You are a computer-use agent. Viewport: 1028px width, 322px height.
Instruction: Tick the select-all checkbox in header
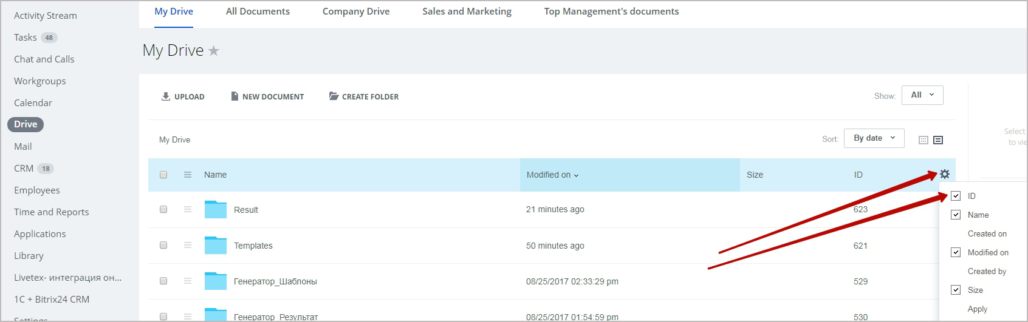click(x=163, y=175)
